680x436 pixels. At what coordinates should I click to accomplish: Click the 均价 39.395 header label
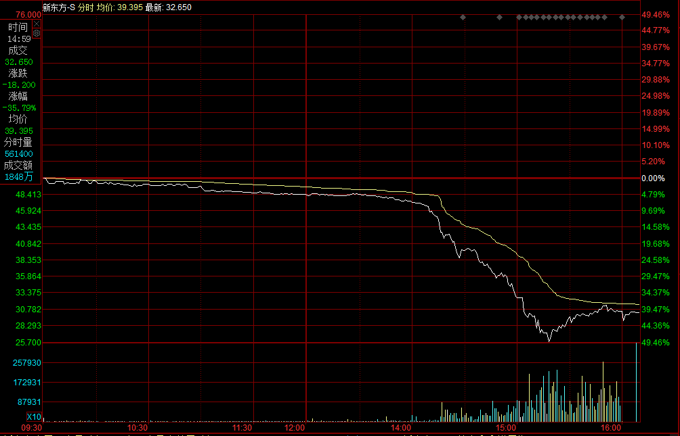pyautogui.click(x=123, y=7)
